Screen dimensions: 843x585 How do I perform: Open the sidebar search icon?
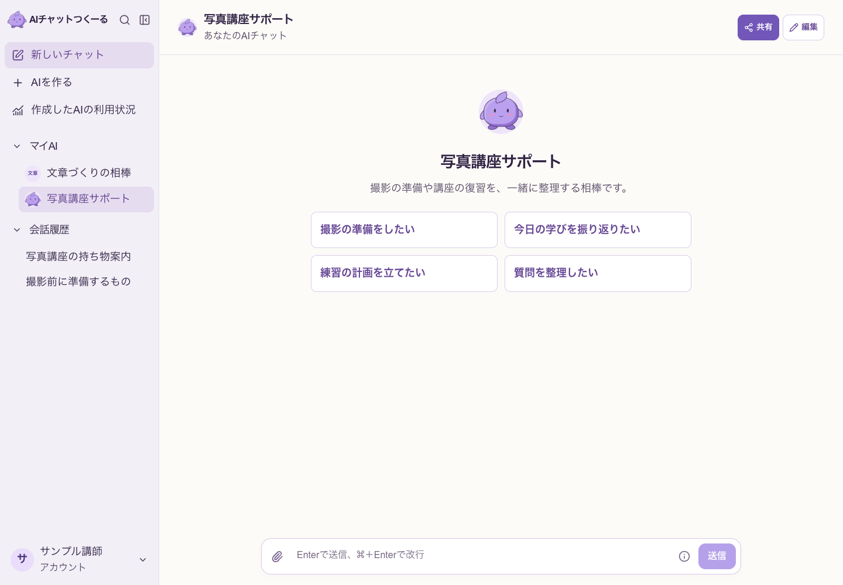point(125,20)
